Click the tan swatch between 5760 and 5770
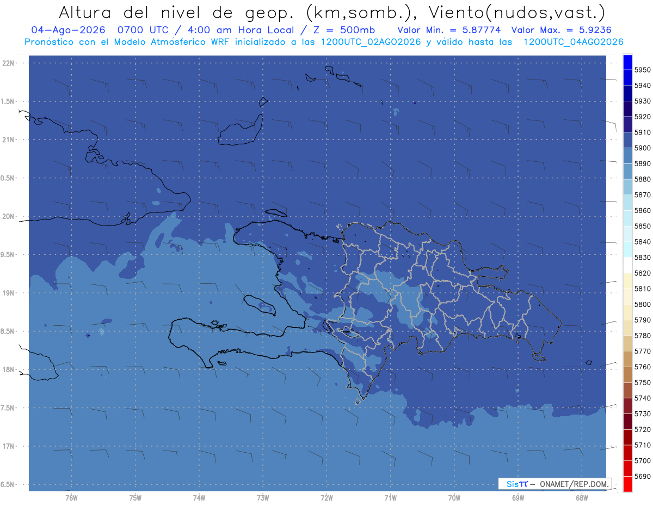The height and width of the screenshot is (505, 653). tap(627, 359)
